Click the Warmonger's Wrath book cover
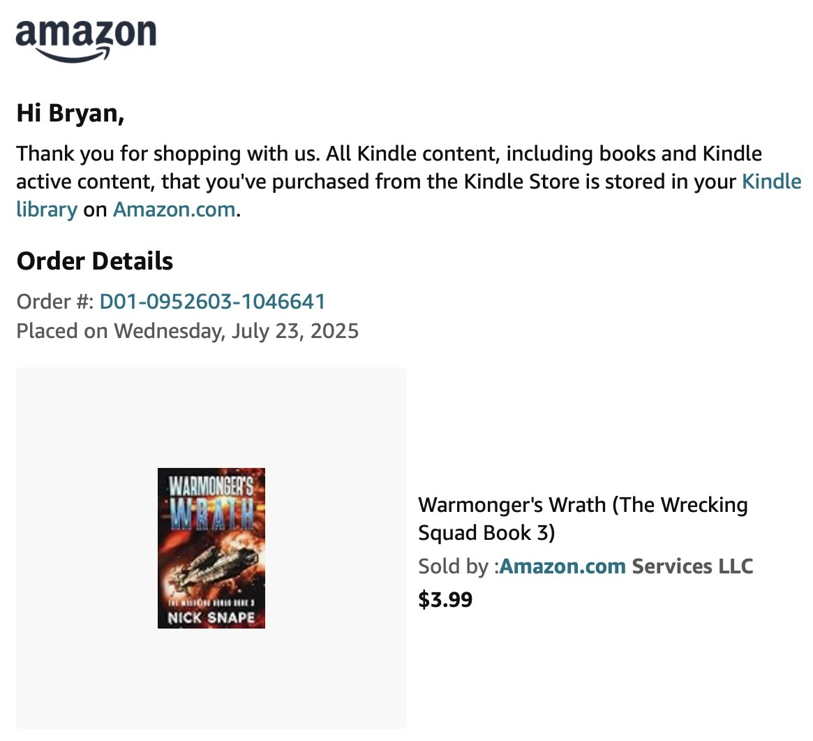Image resolution: width=813 pixels, height=741 pixels. tap(211, 548)
